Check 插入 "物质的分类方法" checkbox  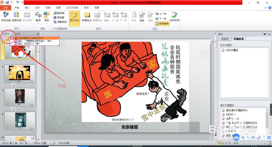point(16,41)
